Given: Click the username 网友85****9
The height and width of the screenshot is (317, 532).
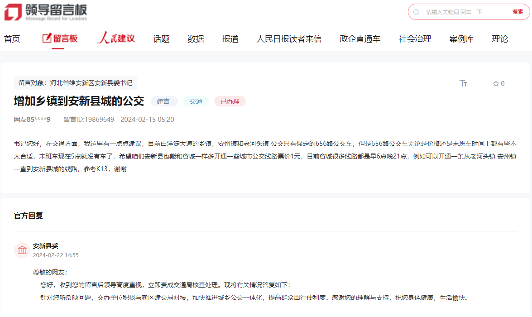Looking at the screenshot, I should click(x=32, y=120).
